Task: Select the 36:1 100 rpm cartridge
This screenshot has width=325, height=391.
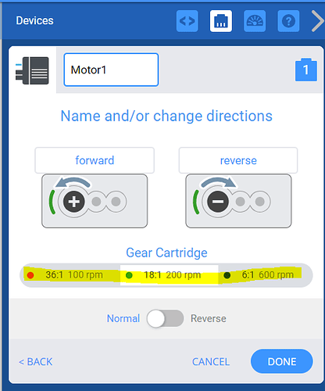Action: tap(70, 275)
